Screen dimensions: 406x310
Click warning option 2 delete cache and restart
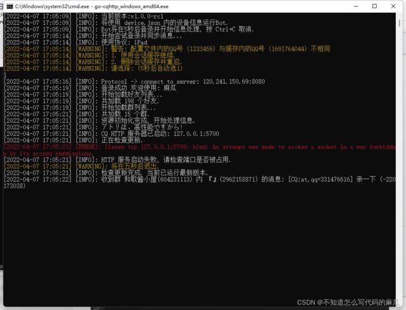tap(92, 62)
